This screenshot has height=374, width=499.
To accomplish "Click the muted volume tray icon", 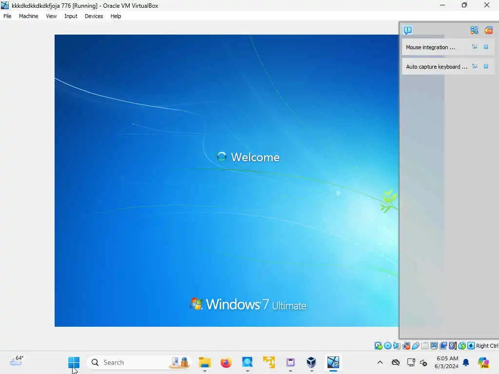I will 423,362.
